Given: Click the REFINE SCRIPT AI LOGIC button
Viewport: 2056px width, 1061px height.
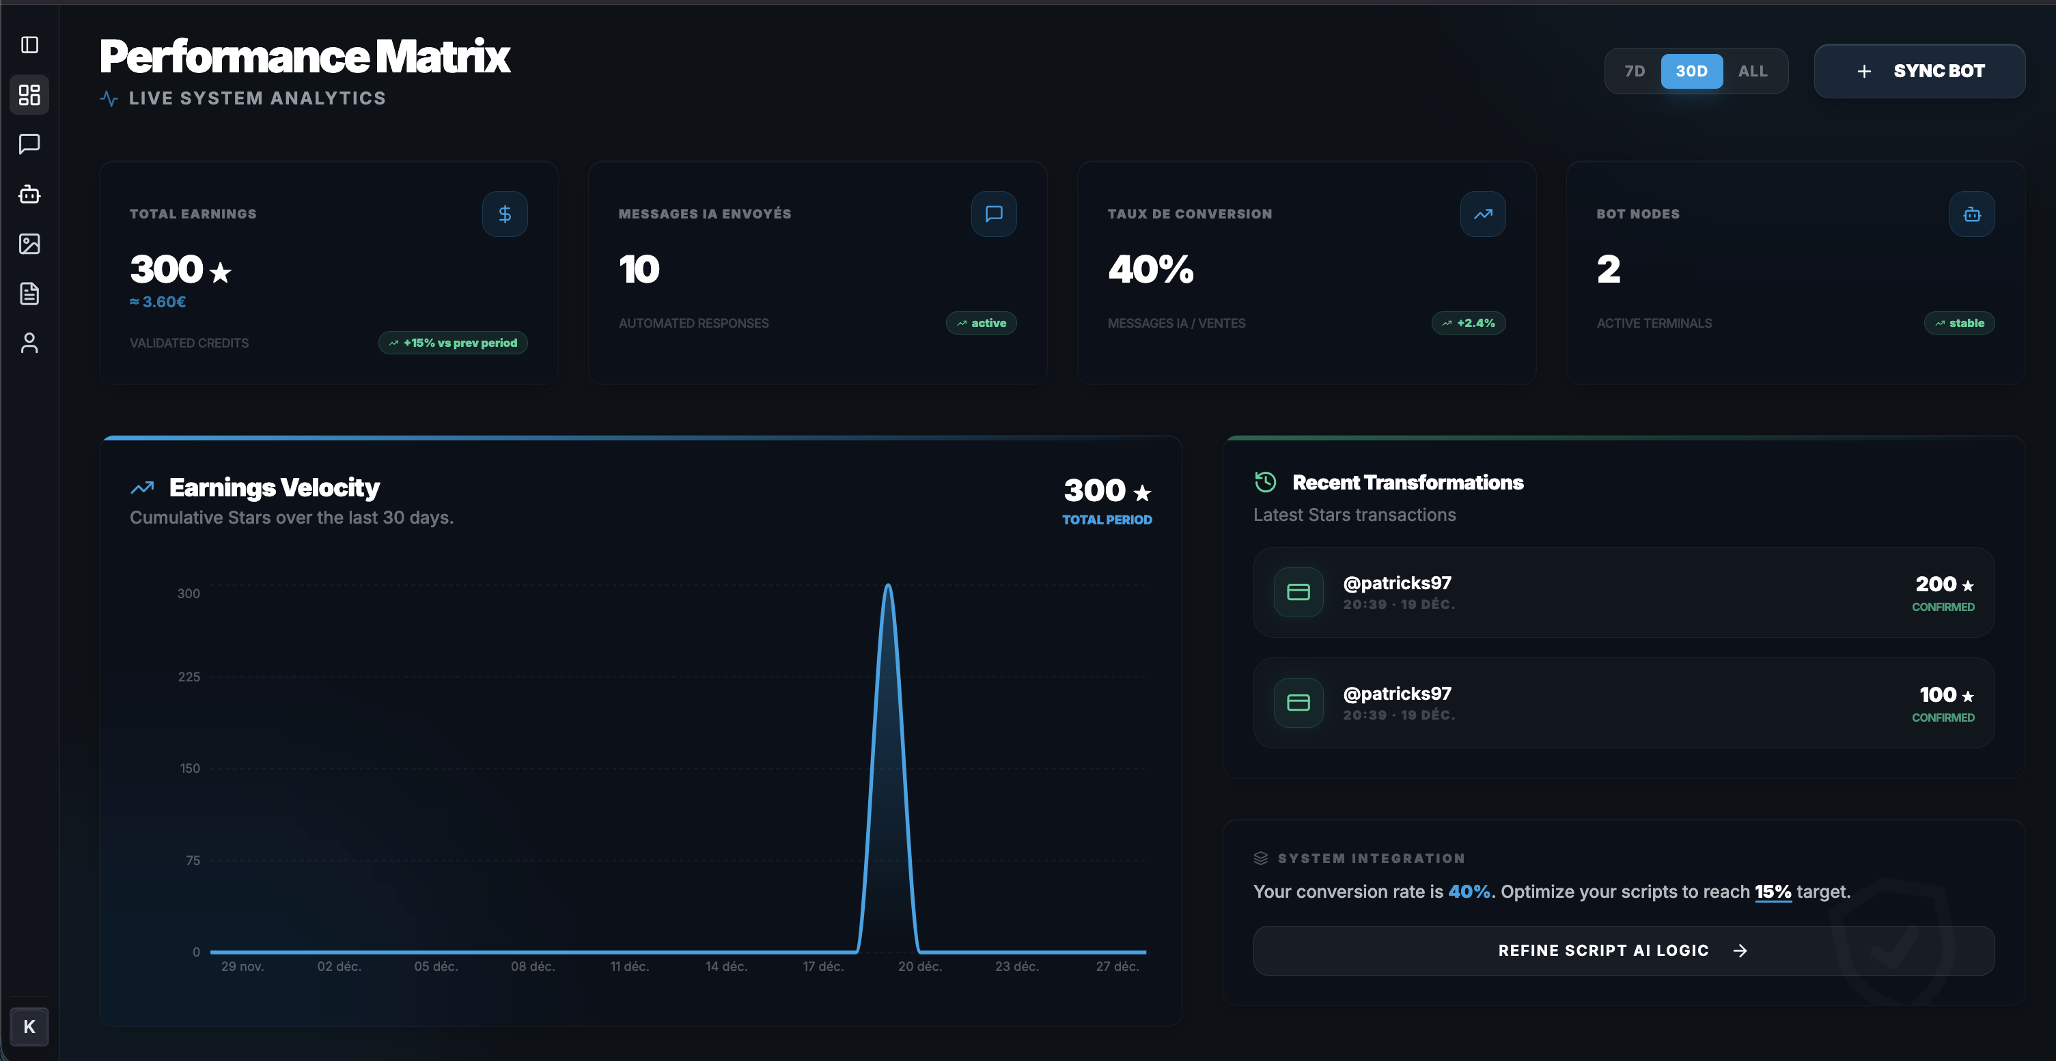Looking at the screenshot, I should [1624, 949].
